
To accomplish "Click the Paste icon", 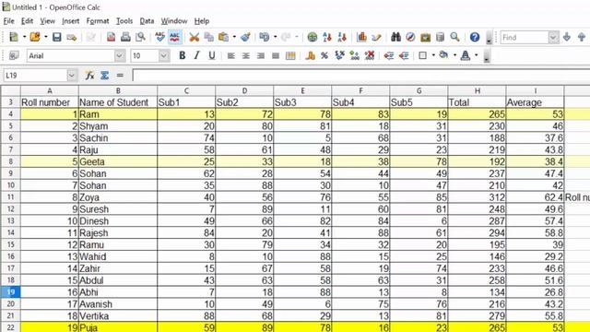I will [223, 37].
